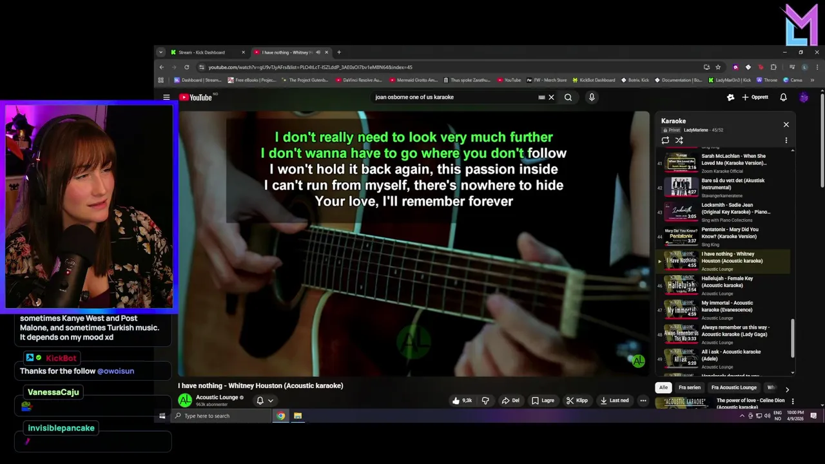Open YouTube notifications bell

tap(783, 97)
